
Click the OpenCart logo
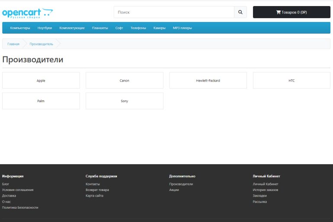[28, 13]
